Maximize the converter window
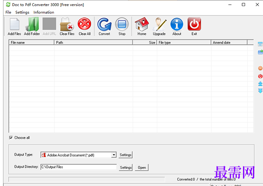Screen dimensions: 263x186 (243, 4)
